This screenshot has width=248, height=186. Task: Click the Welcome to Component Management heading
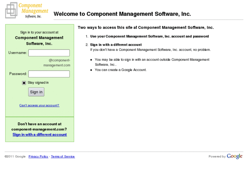pyautogui.click(x=122, y=14)
